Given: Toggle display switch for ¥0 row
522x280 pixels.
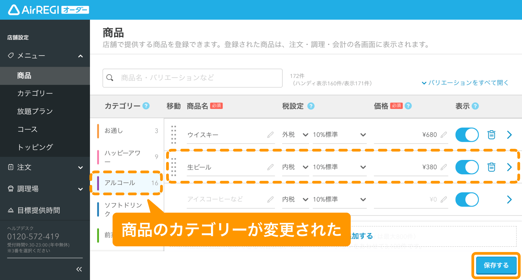Looking at the screenshot, I should (467, 199).
